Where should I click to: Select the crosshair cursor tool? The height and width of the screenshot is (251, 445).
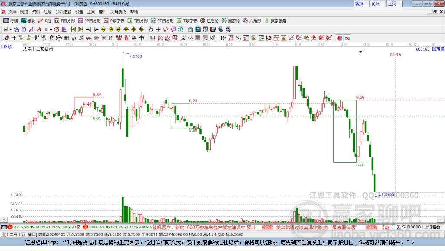(158, 30)
